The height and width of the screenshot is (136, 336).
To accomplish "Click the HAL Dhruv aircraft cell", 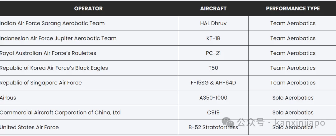I will 213,23.
